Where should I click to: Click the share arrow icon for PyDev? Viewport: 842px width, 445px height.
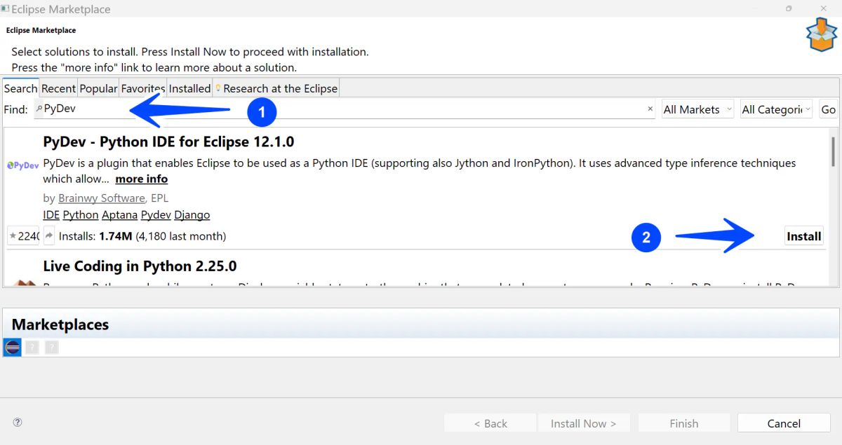click(x=49, y=236)
